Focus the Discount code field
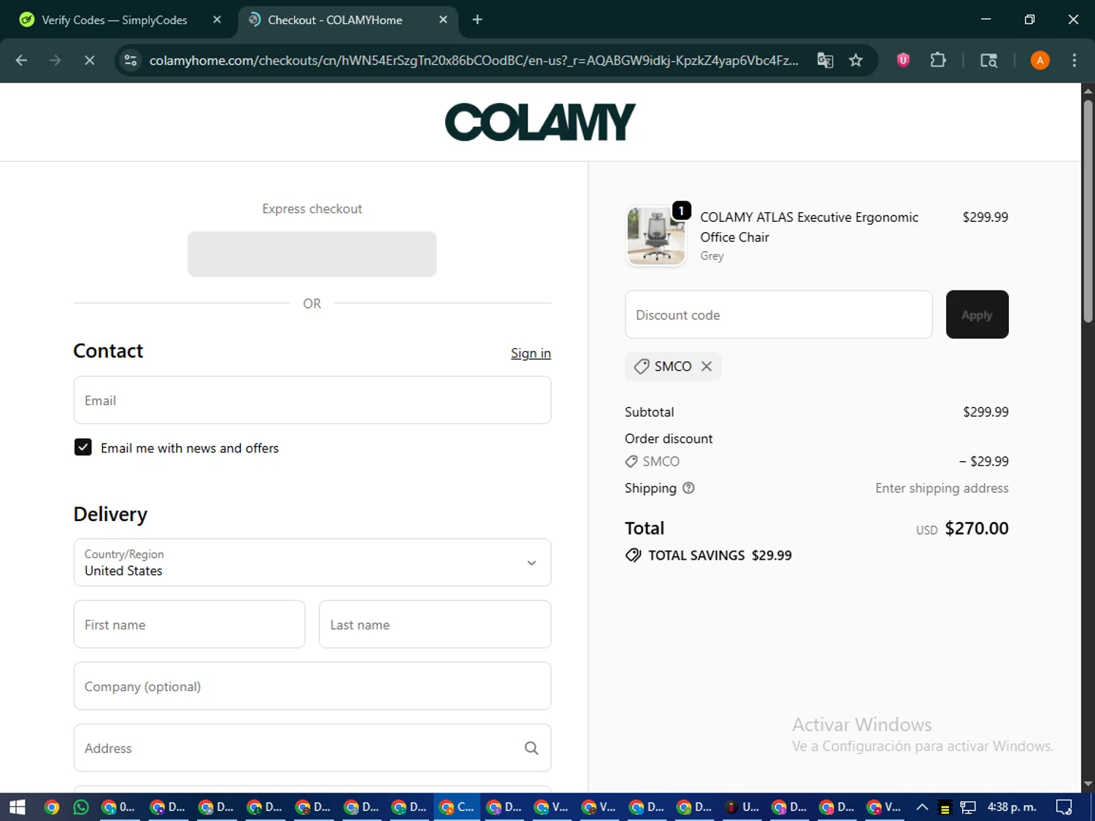1095x821 pixels. [778, 315]
